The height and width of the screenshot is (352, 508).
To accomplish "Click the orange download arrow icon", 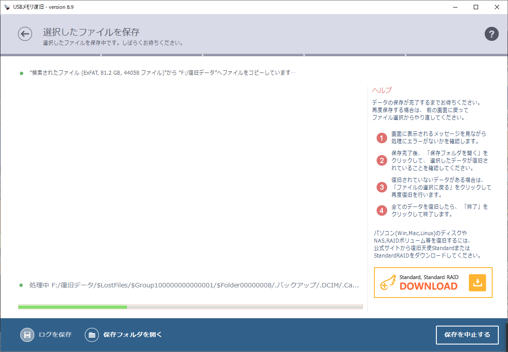I will click(477, 283).
